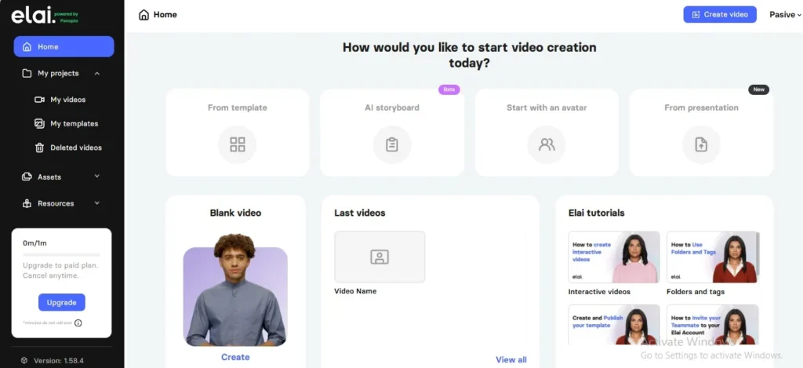The image size is (803, 368).
Task: Click the 0m/1m usage progress bar
Action: pos(61,255)
